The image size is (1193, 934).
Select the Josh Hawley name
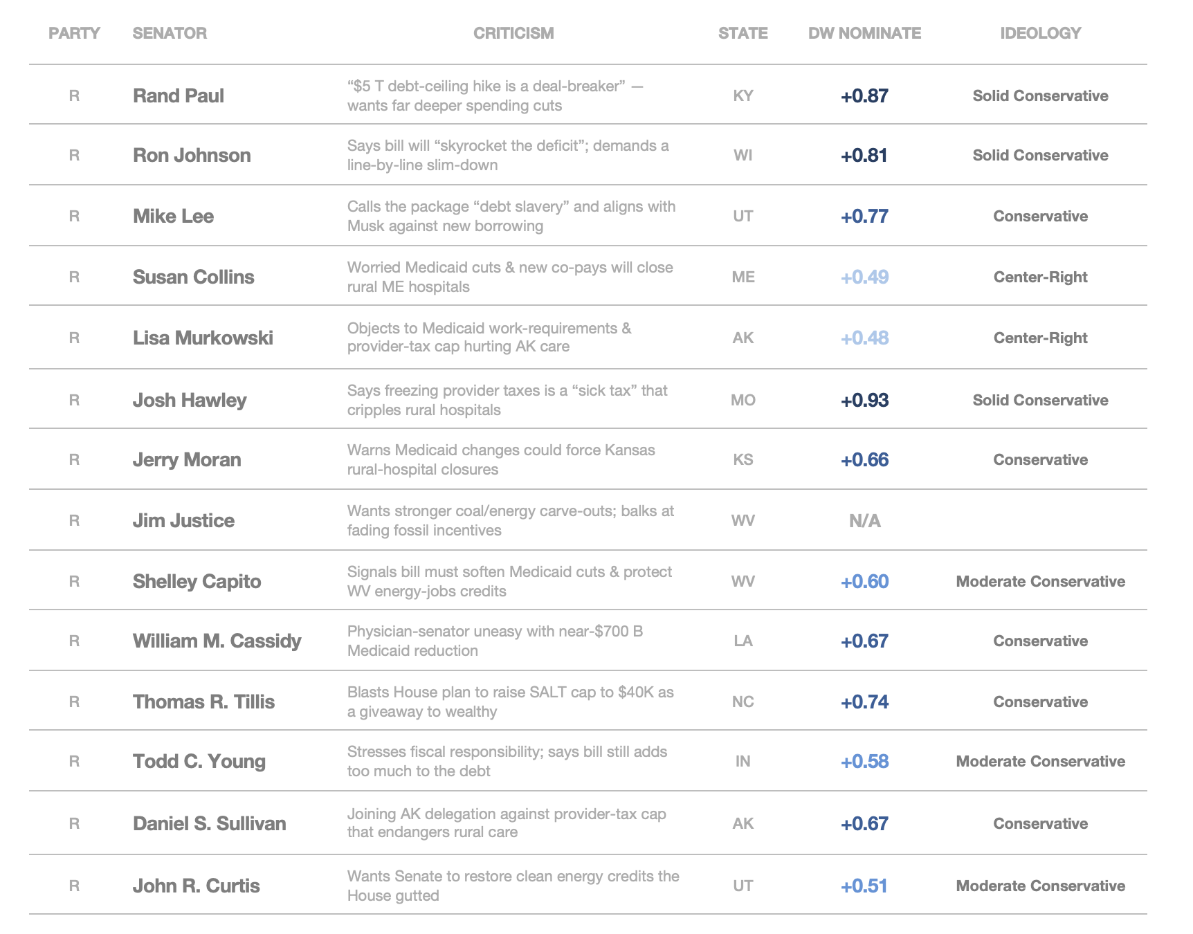click(x=190, y=400)
